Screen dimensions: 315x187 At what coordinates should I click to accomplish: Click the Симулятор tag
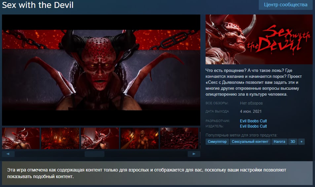click(217, 141)
